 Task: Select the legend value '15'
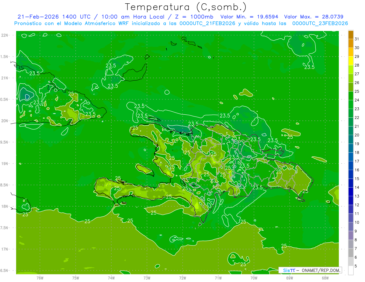click(357, 179)
